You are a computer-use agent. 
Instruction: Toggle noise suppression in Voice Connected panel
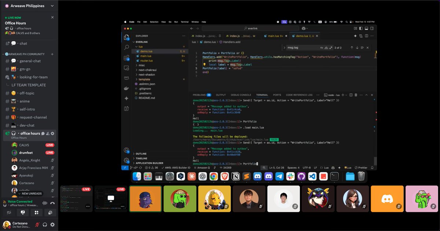pos(45,203)
